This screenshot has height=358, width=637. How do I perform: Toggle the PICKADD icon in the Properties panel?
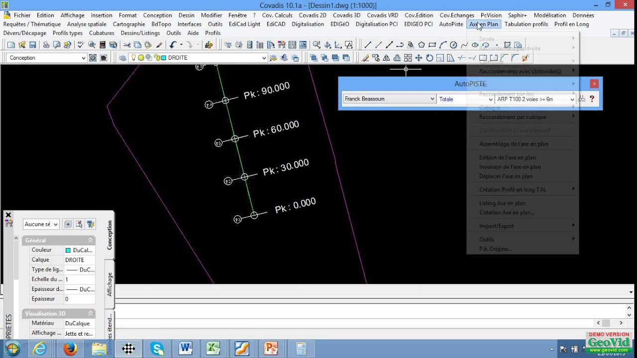[x=68, y=224]
